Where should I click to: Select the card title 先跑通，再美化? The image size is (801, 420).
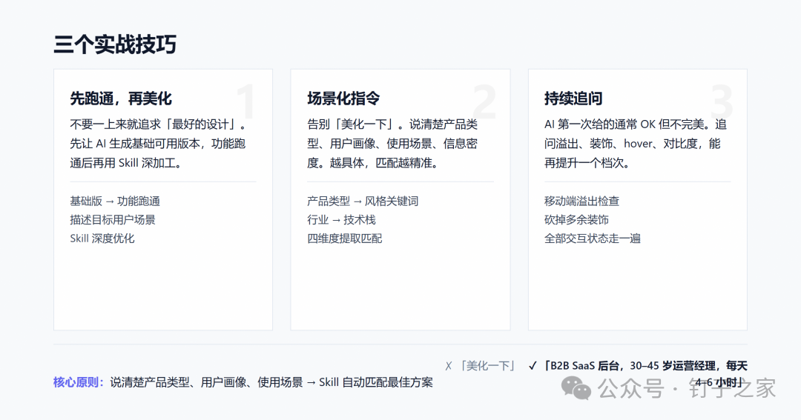click(121, 99)
